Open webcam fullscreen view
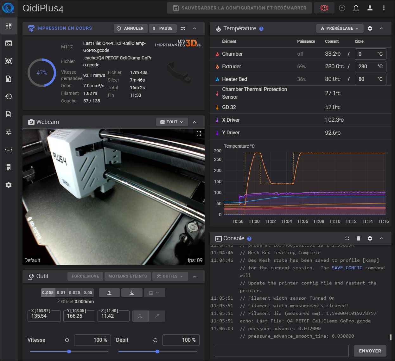 tap(199, 133)
